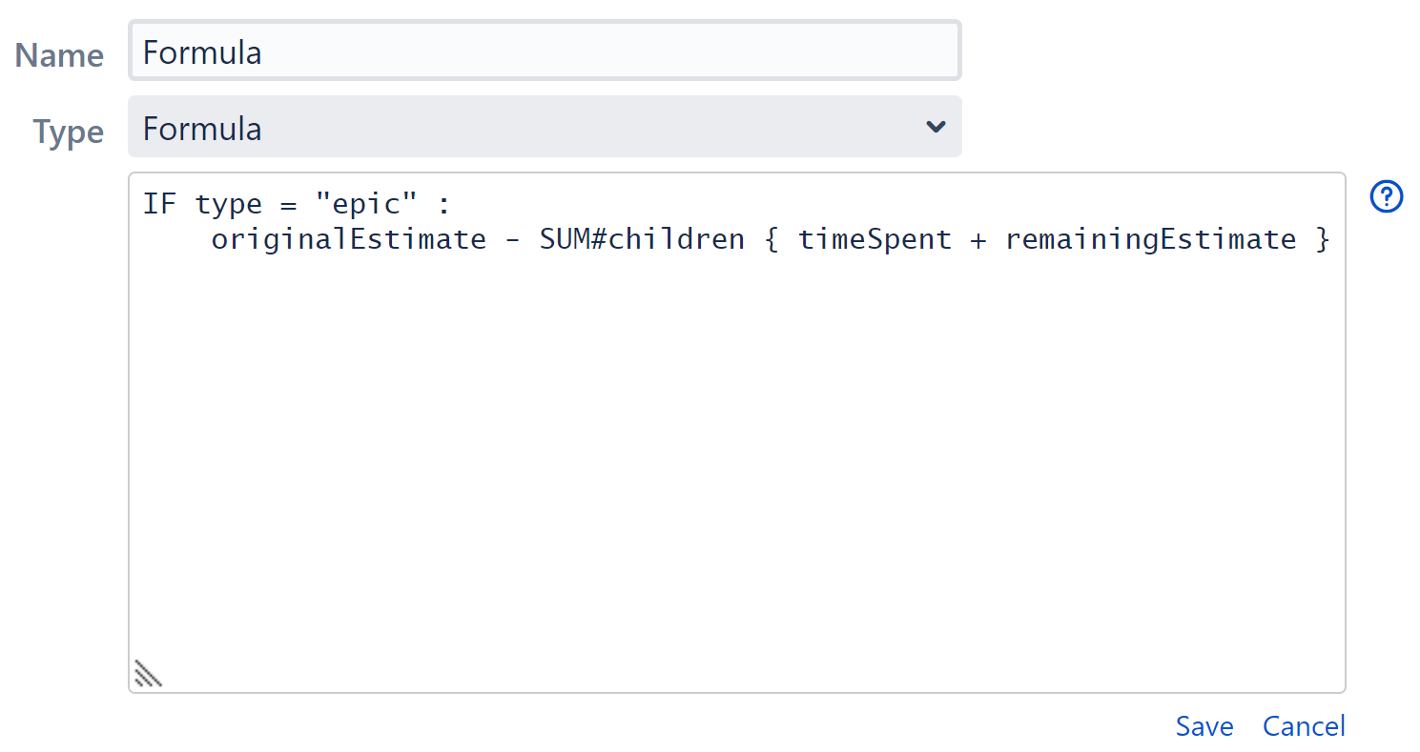This screenshot has width=1420, height=752.
Task: Place cursor at the closing curly brace
Action: tap(1322, 239)
